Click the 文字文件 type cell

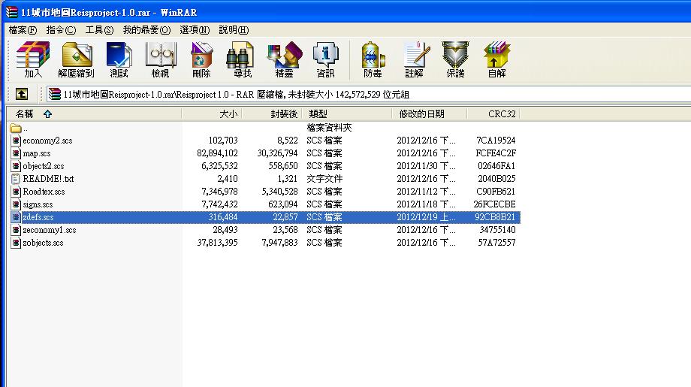324,179
